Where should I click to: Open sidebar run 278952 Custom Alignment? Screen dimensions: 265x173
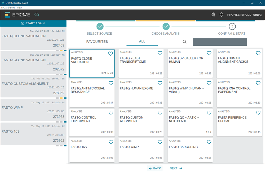tap(33, 86)
